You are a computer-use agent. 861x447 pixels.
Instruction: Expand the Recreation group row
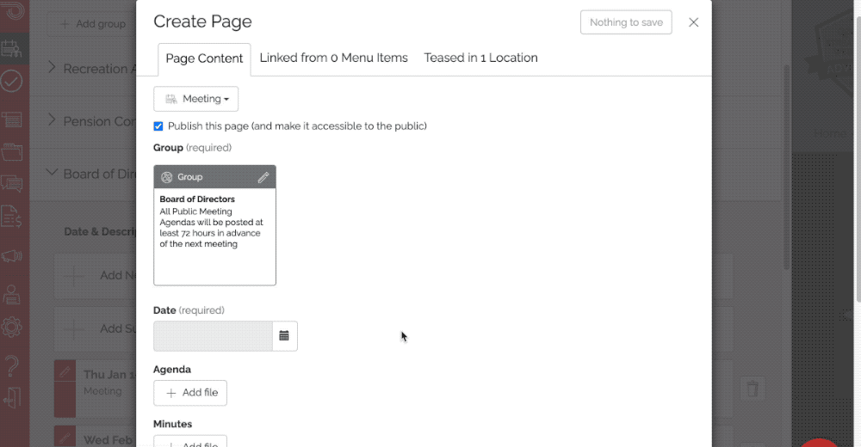coord(52,67)
